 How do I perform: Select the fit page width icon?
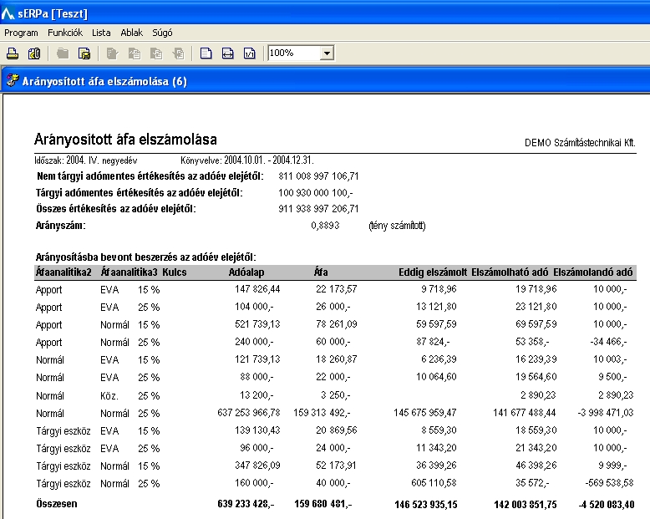[x=227, y=53]
